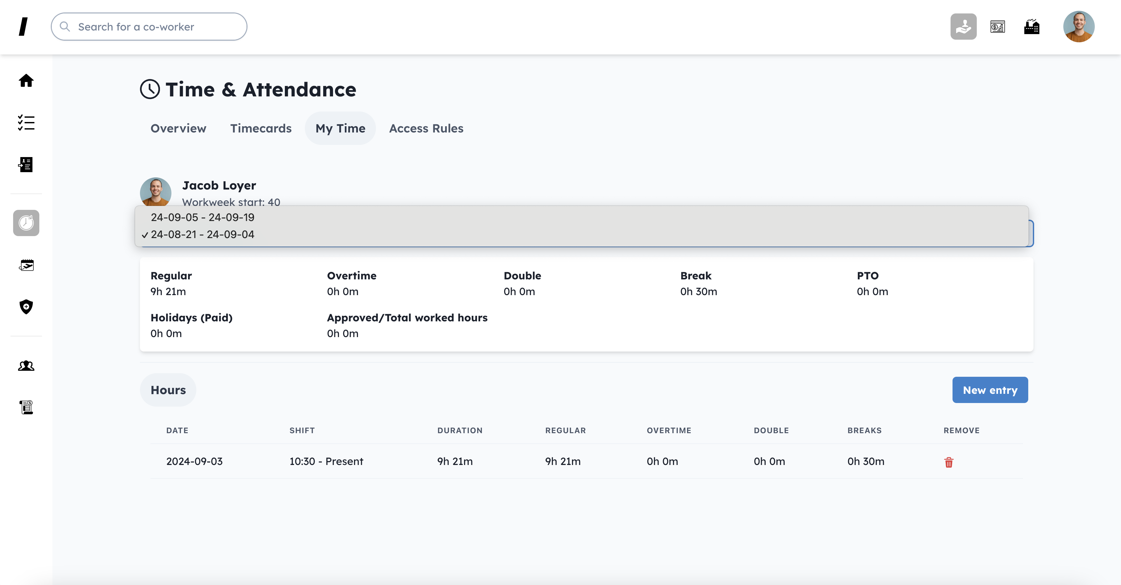Open the home icon in sidebar
This screenshot has width=1121, height=585.
(26, 81)
